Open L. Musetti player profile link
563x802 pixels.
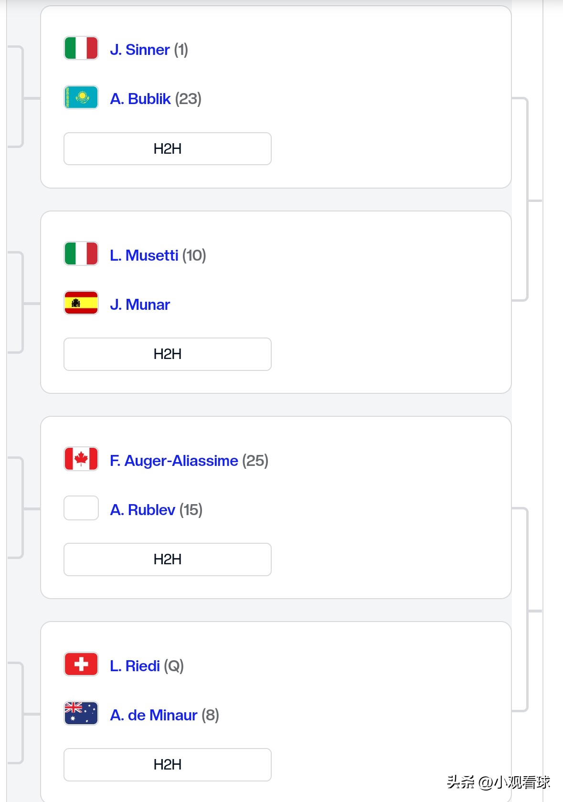coord(144,255)
